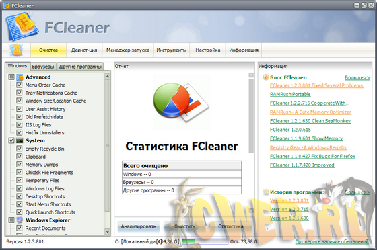The height and width of the screenshot is (250, 377).
Task: Click the FCleaner title bar icon
Action: coord(7,5)
